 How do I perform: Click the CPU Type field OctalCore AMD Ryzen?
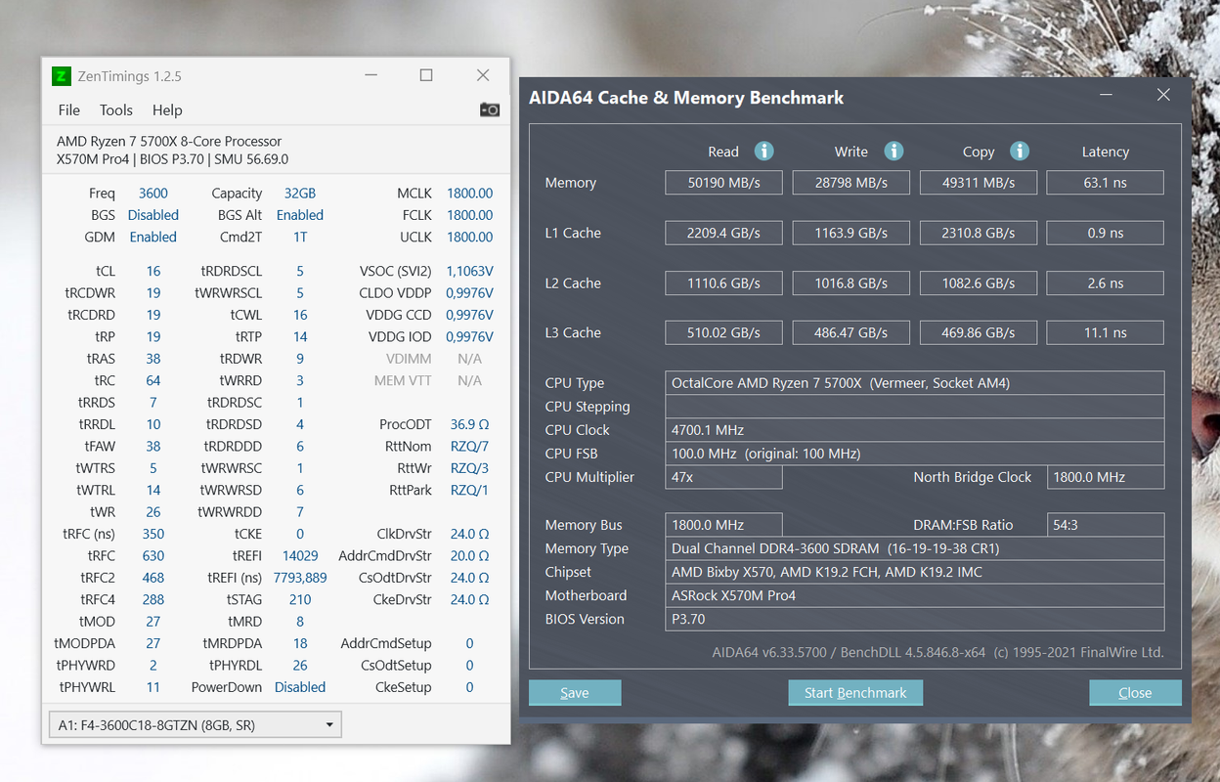click(x=914, y=383)
